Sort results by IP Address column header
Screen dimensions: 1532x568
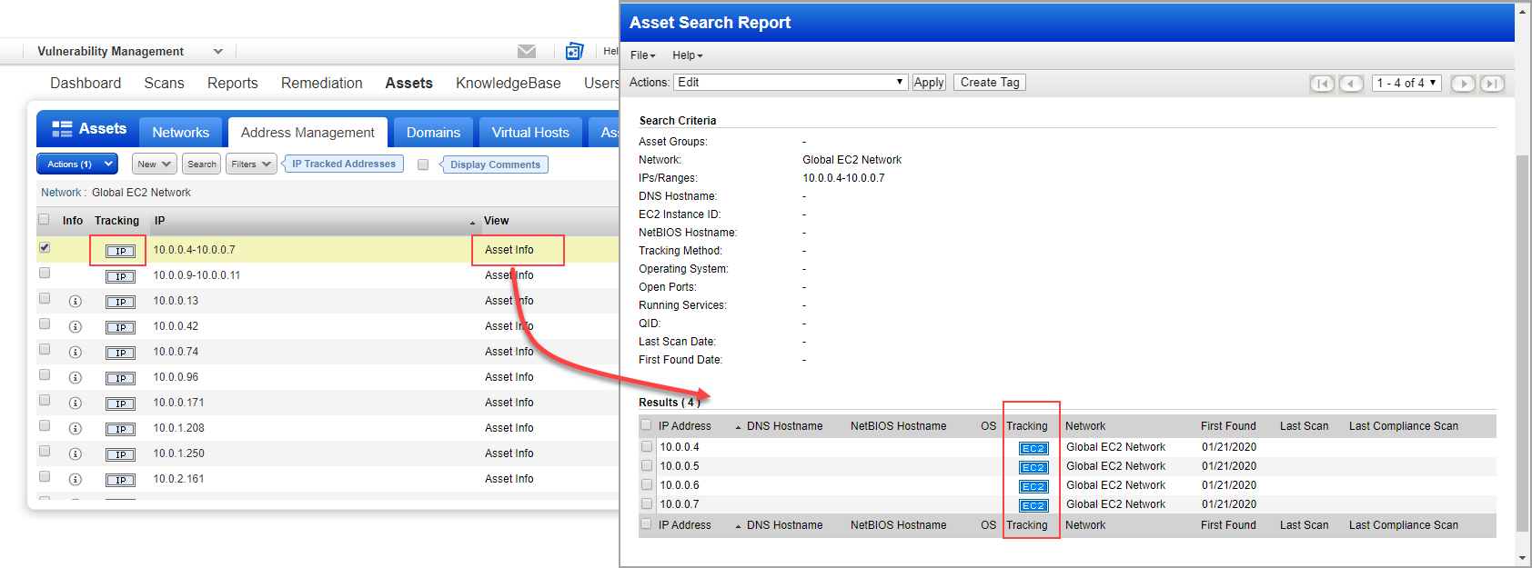click(x=685, y=426)
